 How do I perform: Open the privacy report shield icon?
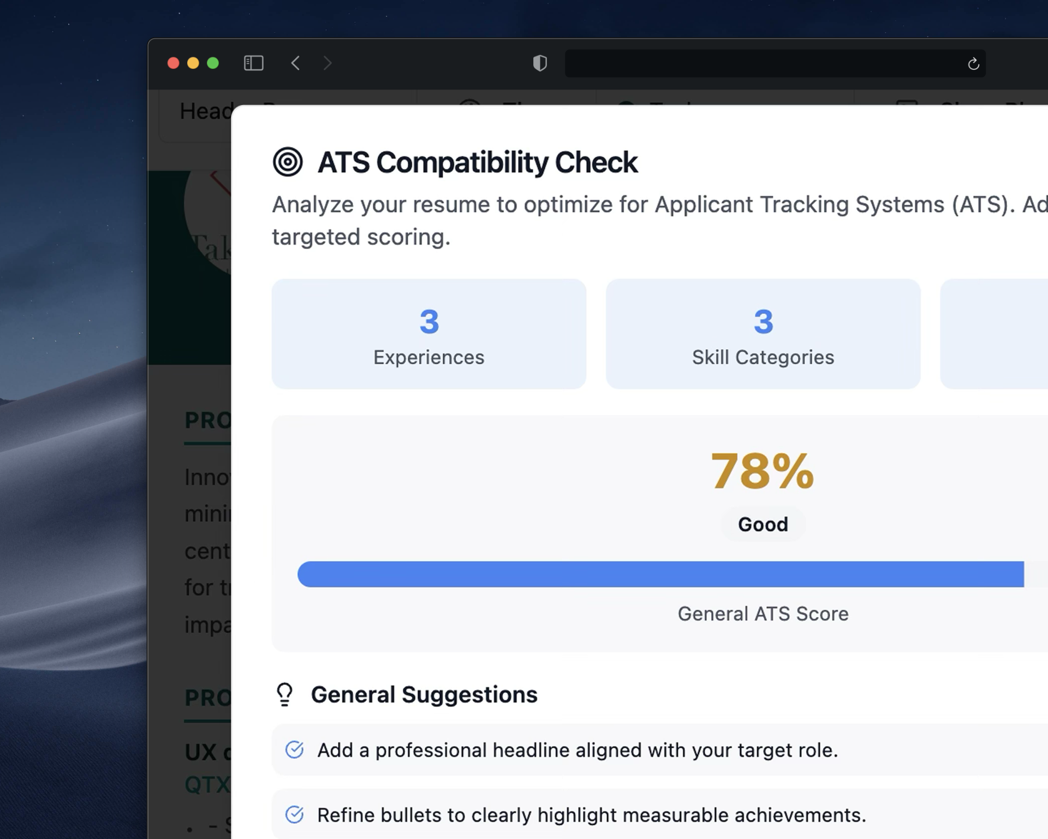coord(540,63)
